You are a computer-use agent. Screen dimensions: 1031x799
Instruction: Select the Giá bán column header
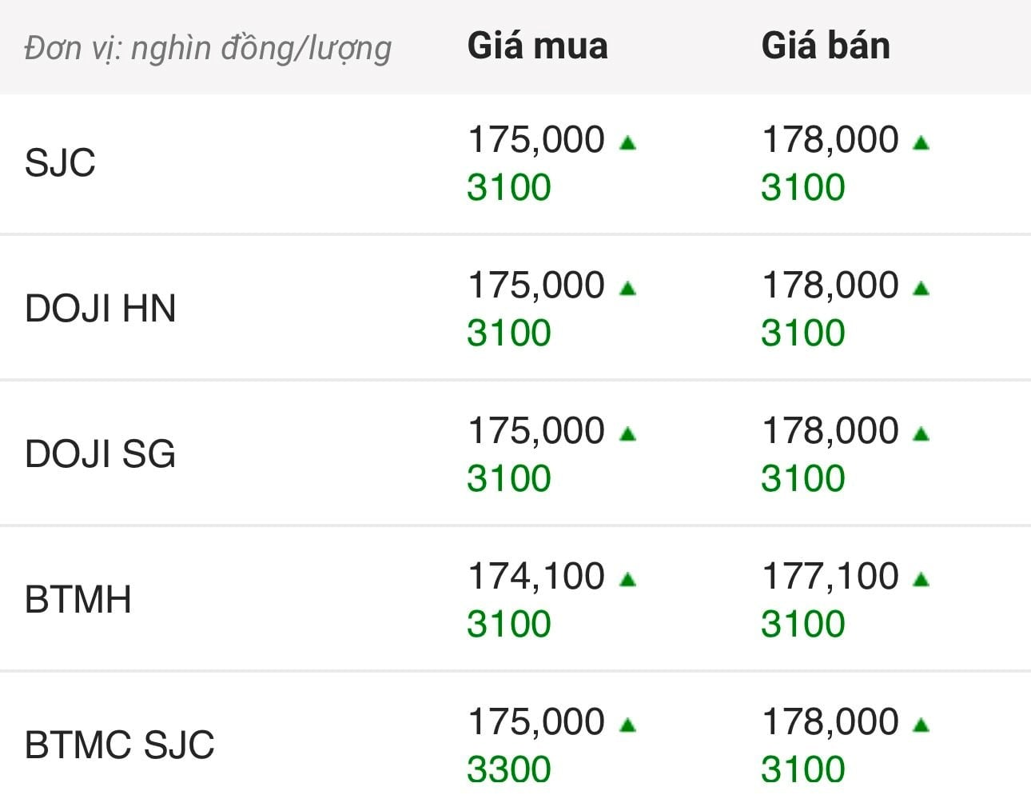[826, 46]
